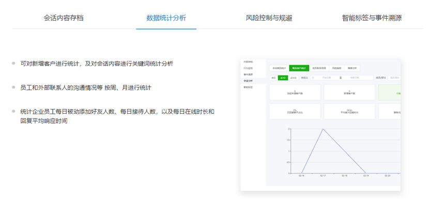The height and width of the screenshot is (201, 428).
Task: Choose the 昨日 date range button
Action: [x=273, y=78]
